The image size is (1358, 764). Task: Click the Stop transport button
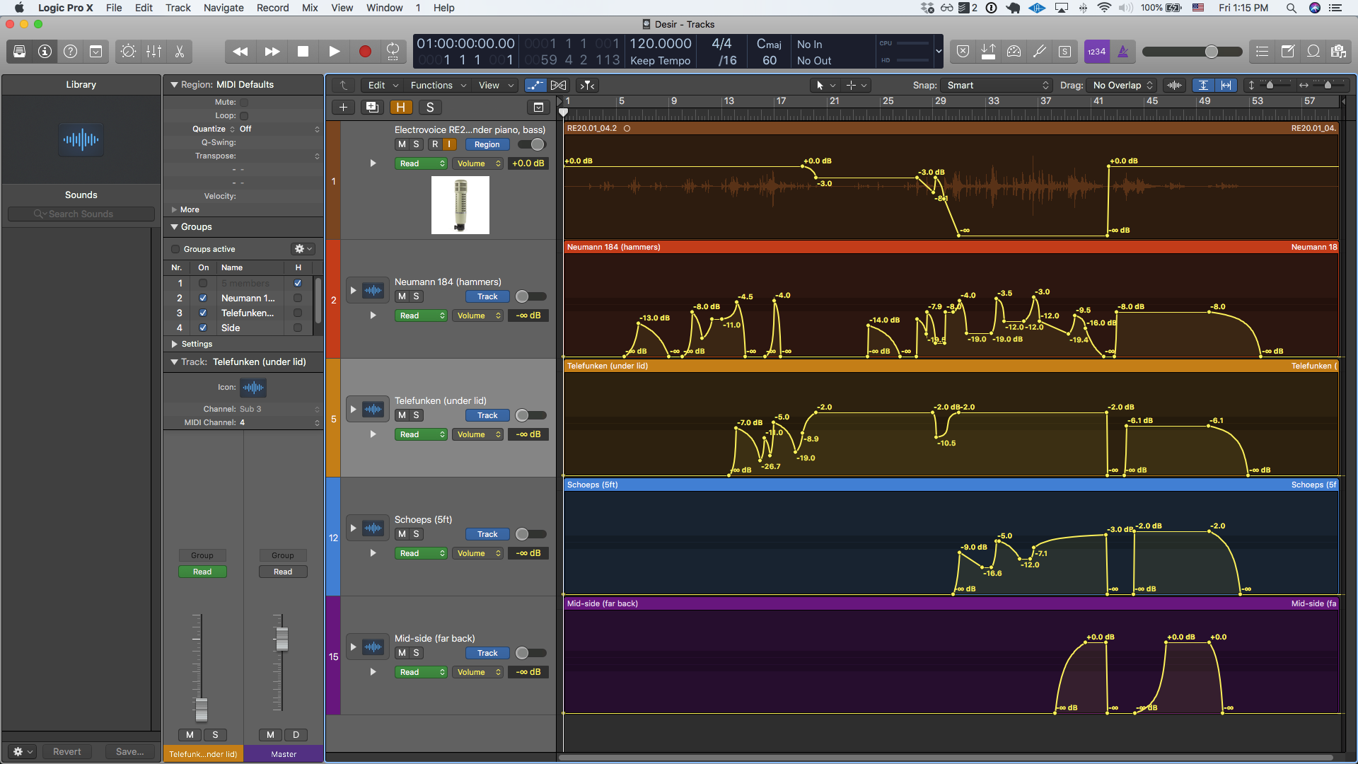click(x=303, y=52)
